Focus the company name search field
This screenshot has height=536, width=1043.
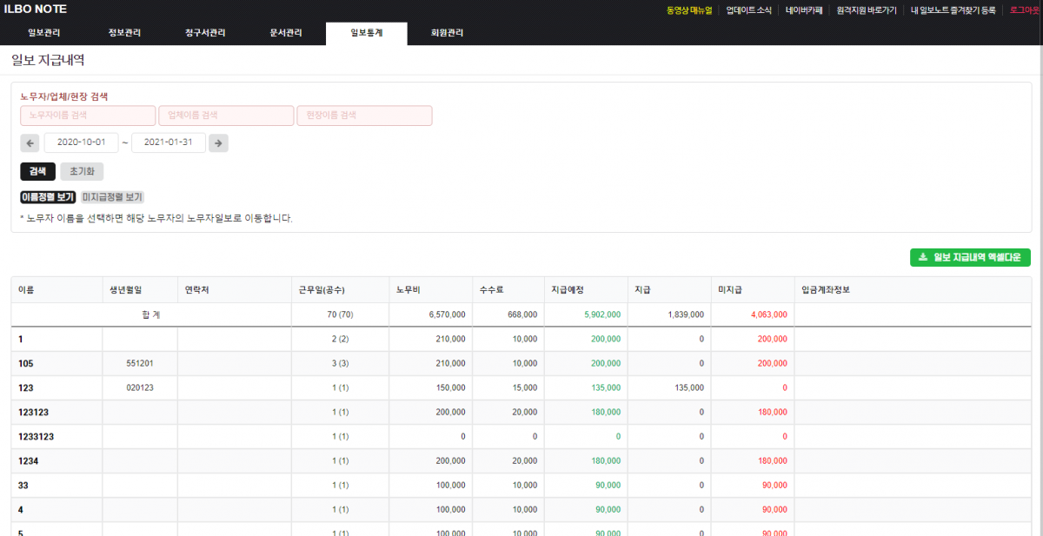click(x=226, y=116)
